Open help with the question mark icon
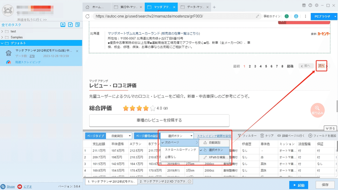 click(310, 6)
